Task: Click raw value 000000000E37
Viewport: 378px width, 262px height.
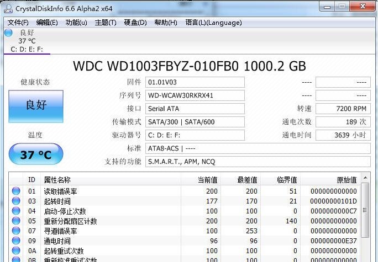Action: (x=333, y=241)
